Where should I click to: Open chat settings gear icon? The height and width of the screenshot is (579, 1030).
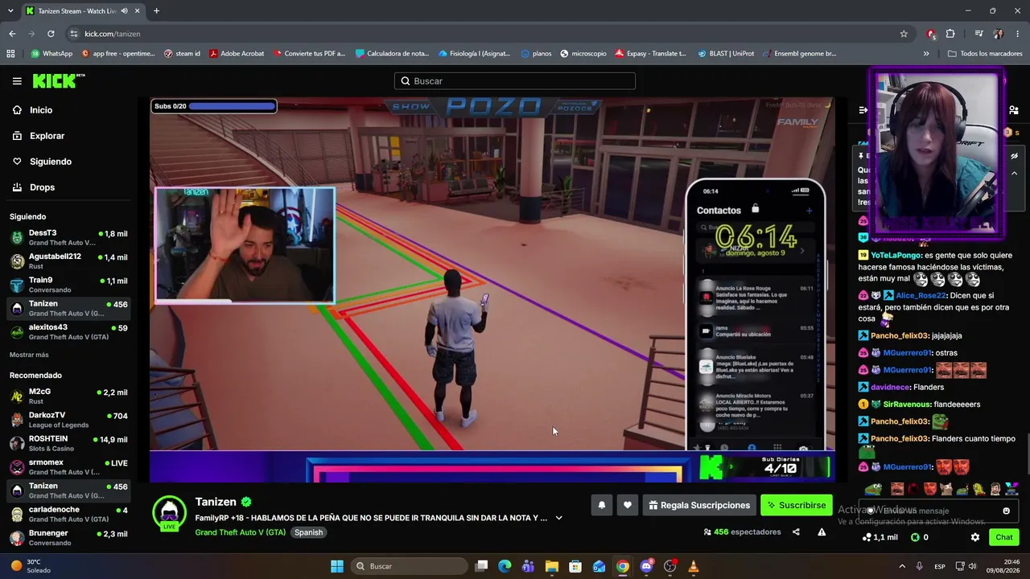click(x=975, y=537)
